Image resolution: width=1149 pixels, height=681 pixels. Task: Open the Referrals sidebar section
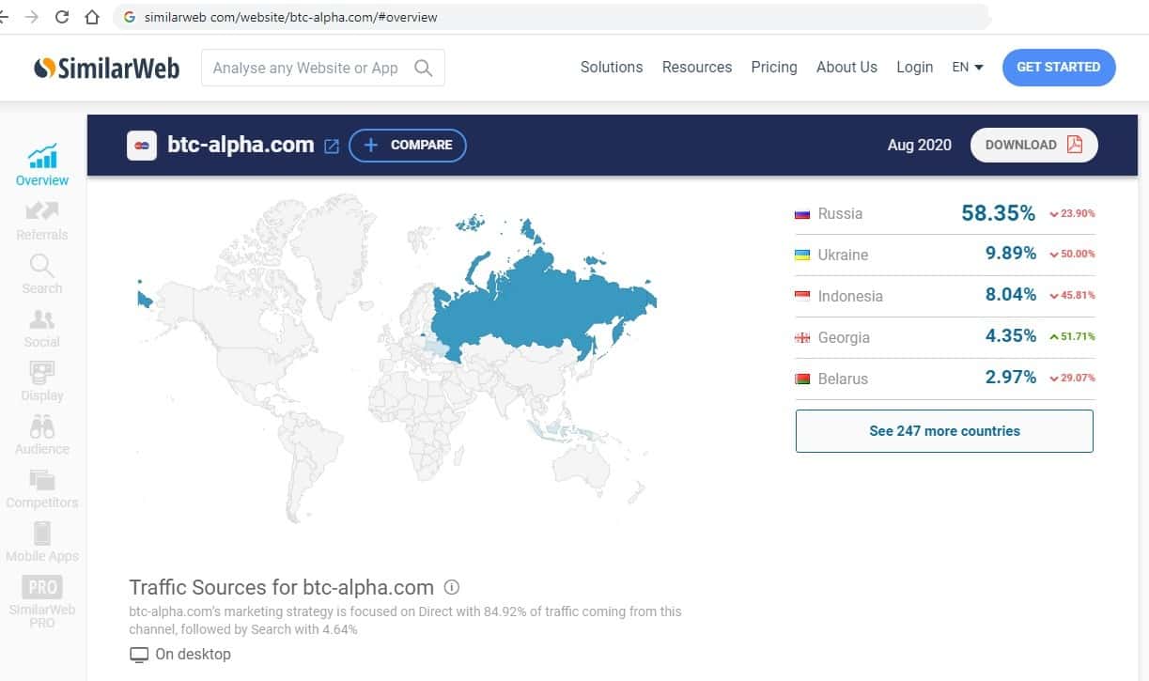click(42, 211)
